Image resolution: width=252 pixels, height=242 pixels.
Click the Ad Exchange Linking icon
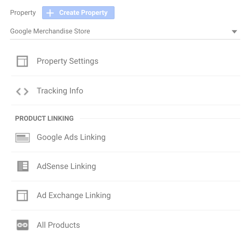22,196
